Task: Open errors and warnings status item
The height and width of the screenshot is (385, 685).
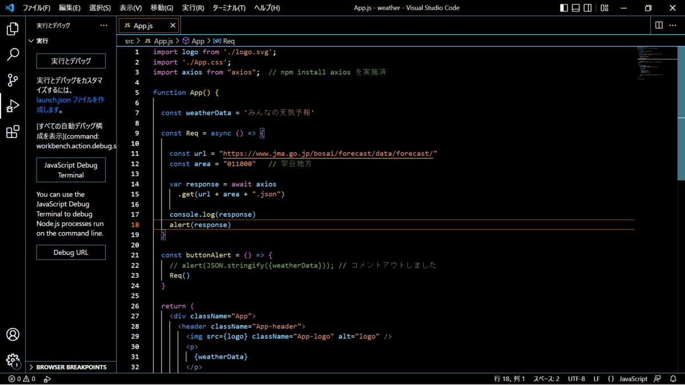Action: (22, 379)
